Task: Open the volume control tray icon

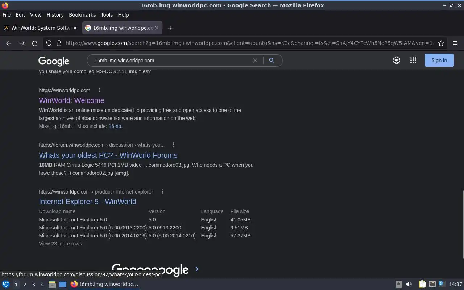Action: (409, 285)
